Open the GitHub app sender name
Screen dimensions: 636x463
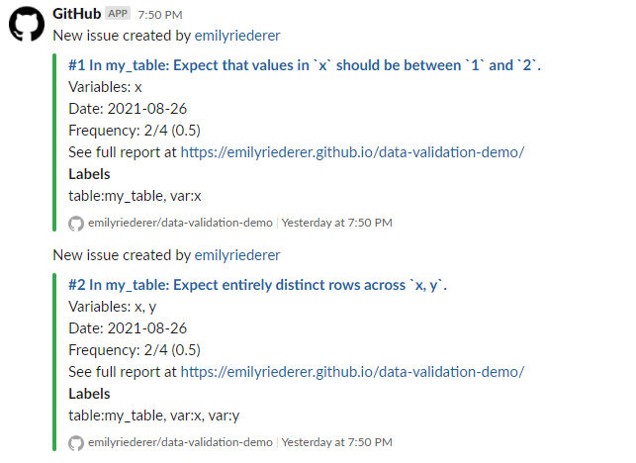point(77,14)
